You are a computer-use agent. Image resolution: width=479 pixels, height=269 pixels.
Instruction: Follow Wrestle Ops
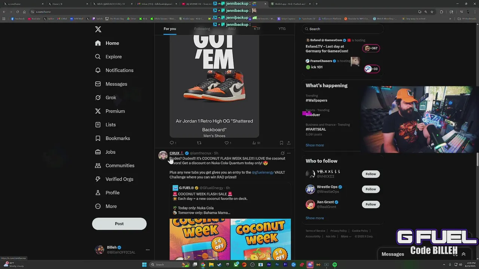tap(371, 189)
